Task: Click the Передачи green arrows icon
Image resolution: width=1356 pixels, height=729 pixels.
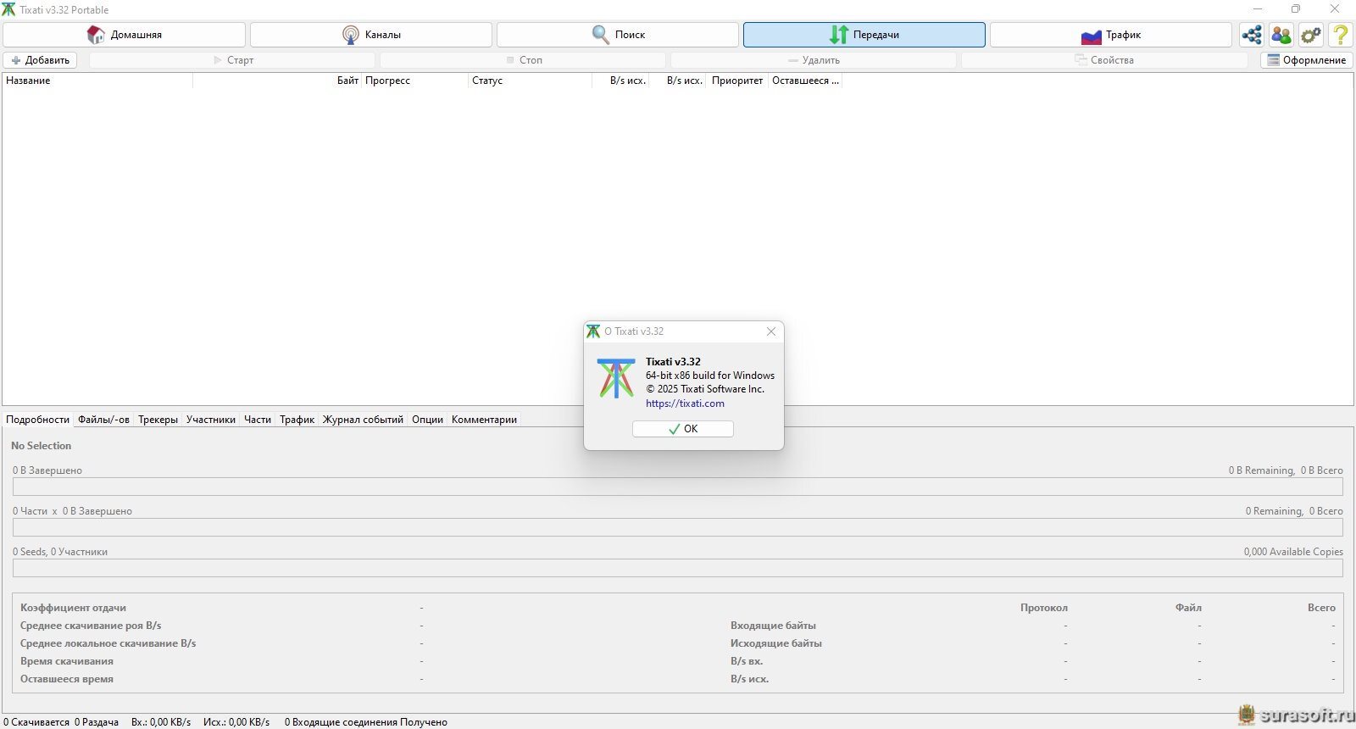Action: pos(839,35)
